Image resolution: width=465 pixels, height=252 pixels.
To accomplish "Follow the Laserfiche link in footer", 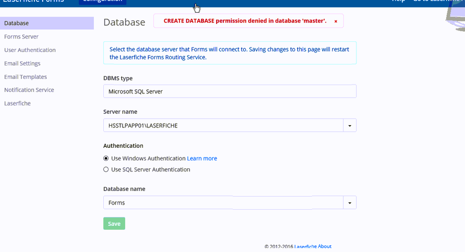I will [x=305, y=247].
